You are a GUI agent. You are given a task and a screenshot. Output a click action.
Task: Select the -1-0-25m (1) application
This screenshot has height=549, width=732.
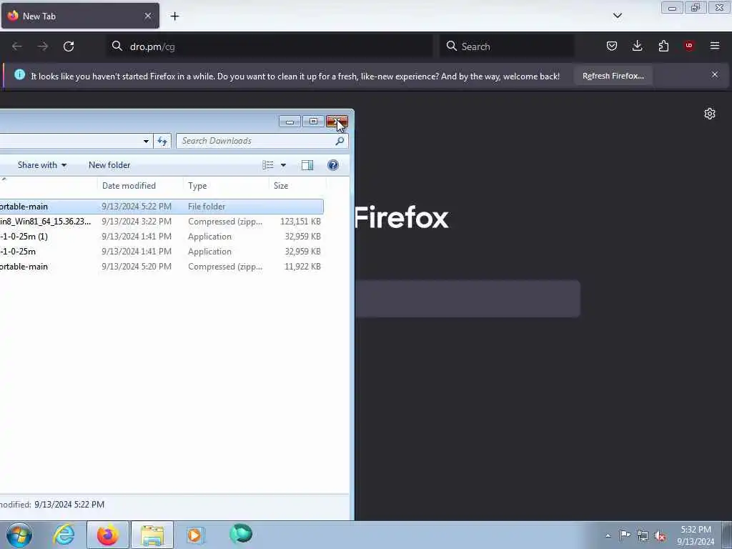pyautogui.click(x=162, y=236)
